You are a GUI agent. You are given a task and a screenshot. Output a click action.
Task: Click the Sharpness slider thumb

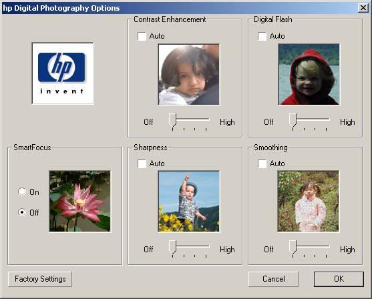(172, 248)
